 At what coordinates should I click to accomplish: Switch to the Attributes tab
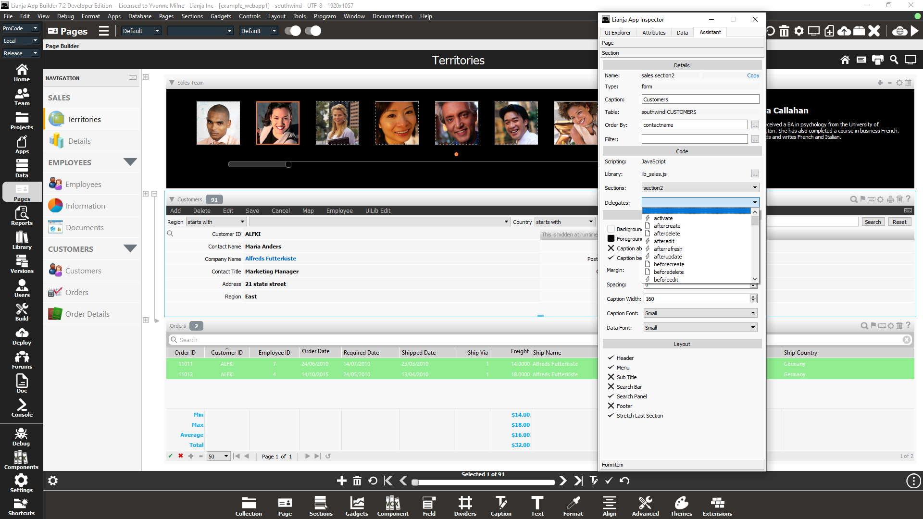[654, 33]
